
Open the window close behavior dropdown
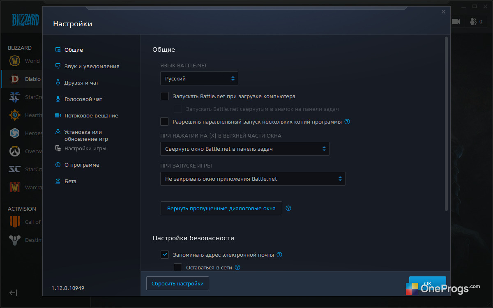click(245, 149)
